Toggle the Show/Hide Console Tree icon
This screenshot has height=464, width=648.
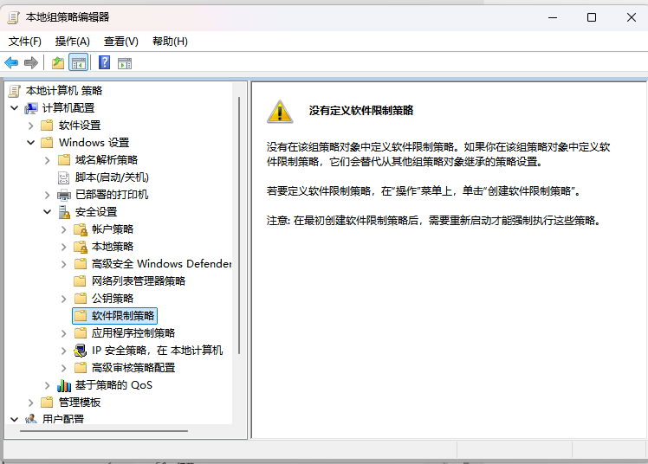click(x=79, y=63)
